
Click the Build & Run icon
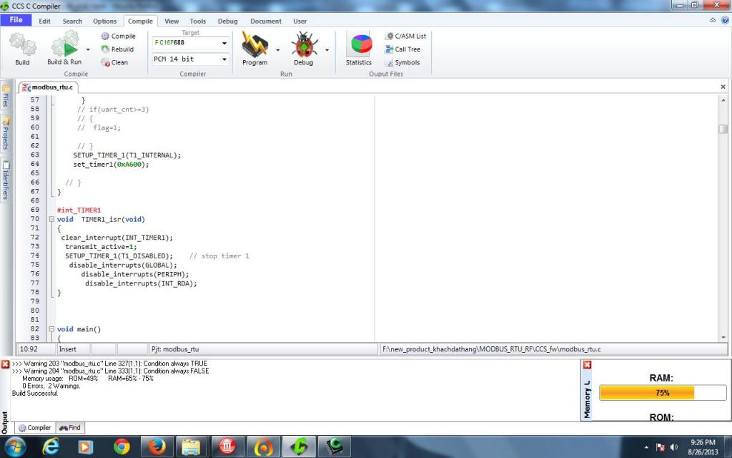pyautogui.click(x=65, y=45)
